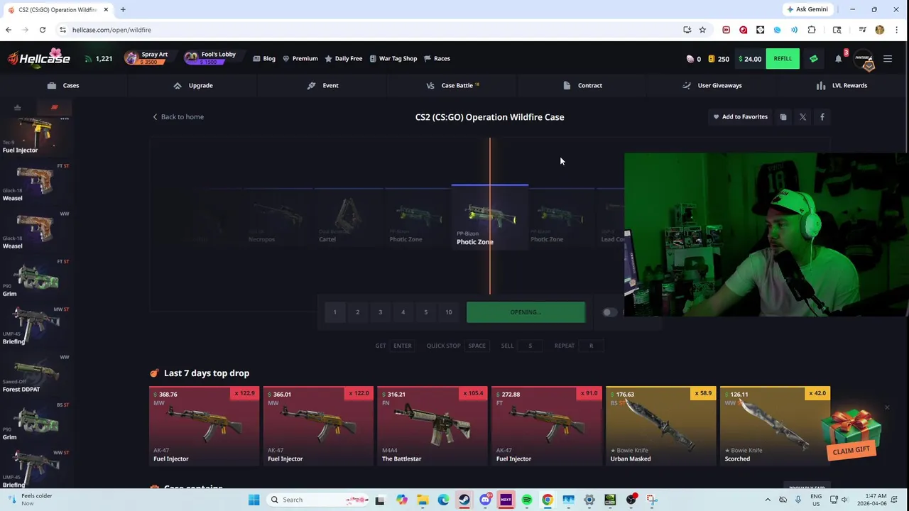The height and width of the screenshot is (511, 909).
Task: Toggle the switch beside the Opening button
Action: 609,312
